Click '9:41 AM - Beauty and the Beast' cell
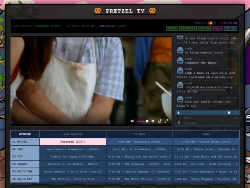The height and width of the screenshot is (188, 250). [x=139, y=157]
